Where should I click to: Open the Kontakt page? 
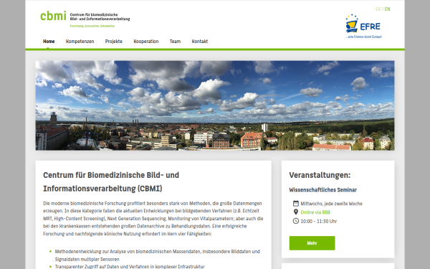click(200, 42)
